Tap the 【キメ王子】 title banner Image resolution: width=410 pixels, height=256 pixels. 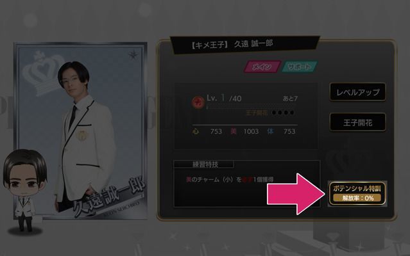[x=245, y=45]
